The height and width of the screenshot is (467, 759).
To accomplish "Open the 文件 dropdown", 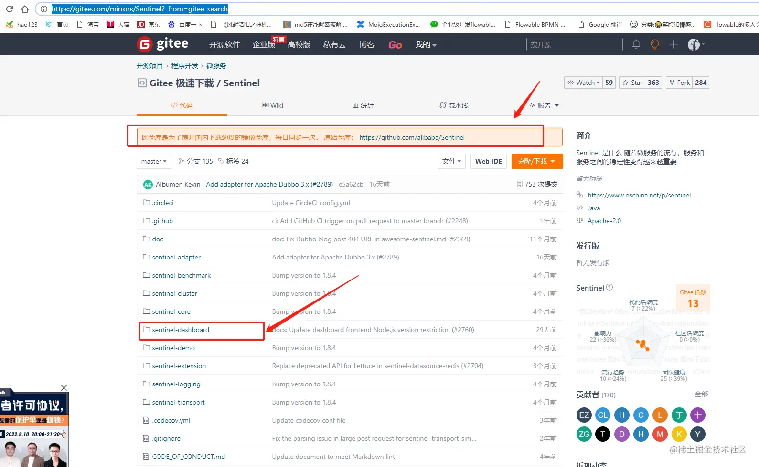I will 451,161.
